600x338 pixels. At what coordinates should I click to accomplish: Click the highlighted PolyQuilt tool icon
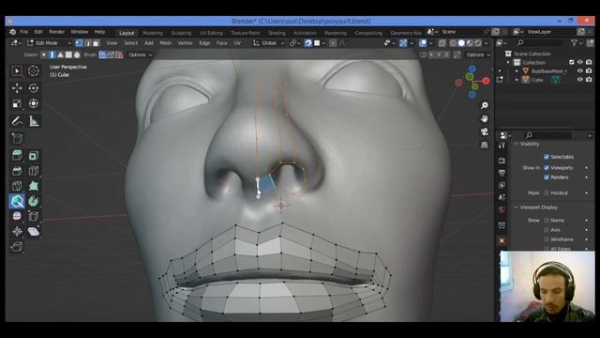click(x=17, y=201)
